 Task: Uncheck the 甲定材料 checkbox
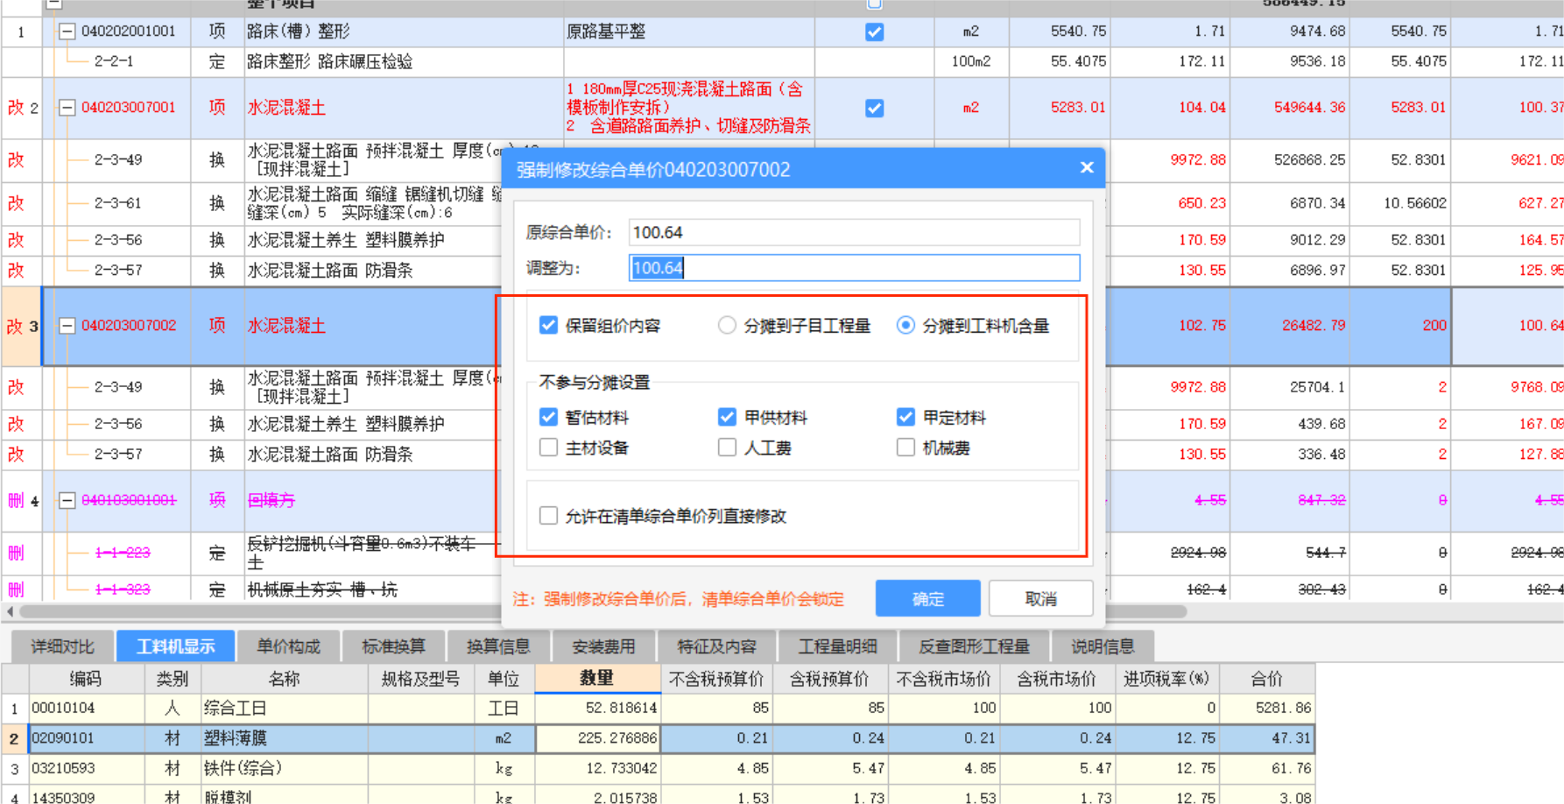click(905, 417)
